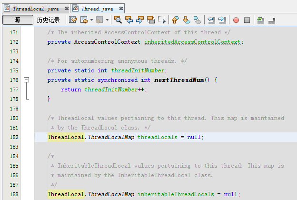Click 'null' on line 188
297x200 pixels.
pyautogui.click(x=230, y=194)
